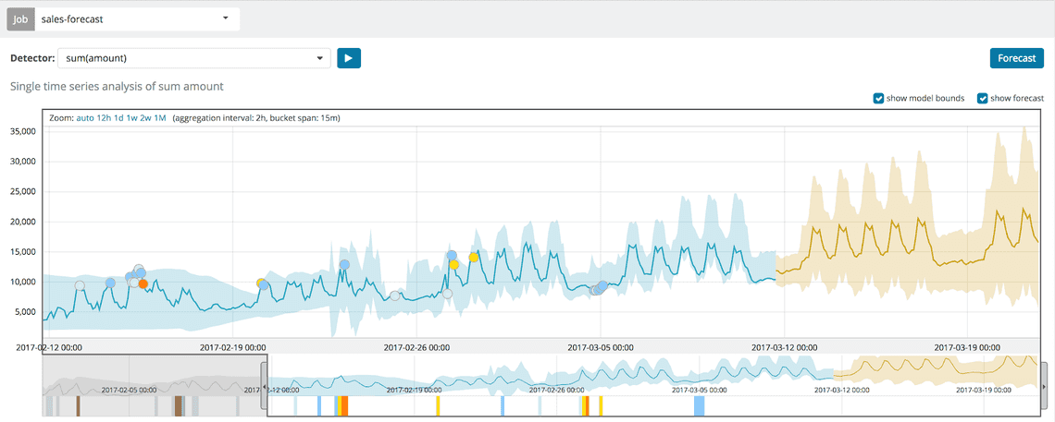Screen dimensions: 1055x422
Task: Open the sales-forecast job dropdown
Action: click(x=138, y=18)
